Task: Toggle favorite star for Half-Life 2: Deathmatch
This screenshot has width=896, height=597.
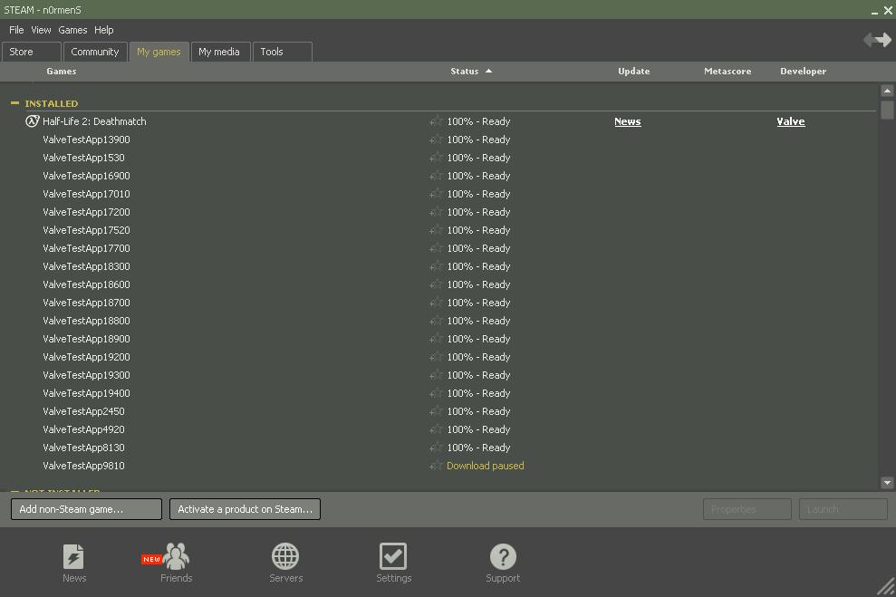Action: (x=436, y=121)
